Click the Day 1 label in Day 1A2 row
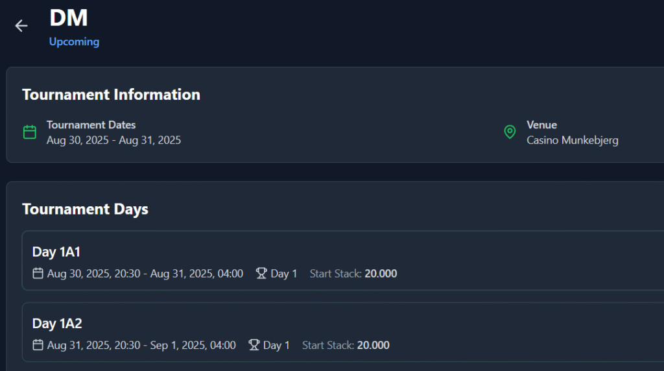Image resolution: width=664 pixels, height=371 pixels. [276, 345]
